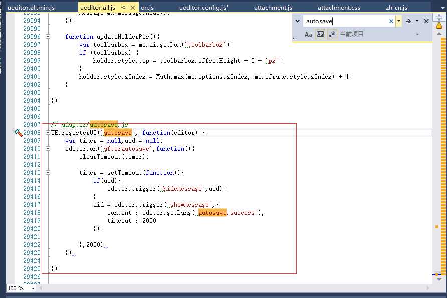The image size is (447, 298).
Task: Expand find panel to replace mode
Action: click(297, 21)
